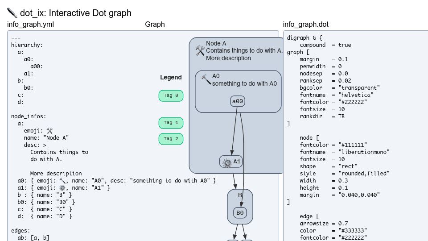Click the hammer and wrench icon in Node A
The image size is (428, 241).
(x=200, y=50)
